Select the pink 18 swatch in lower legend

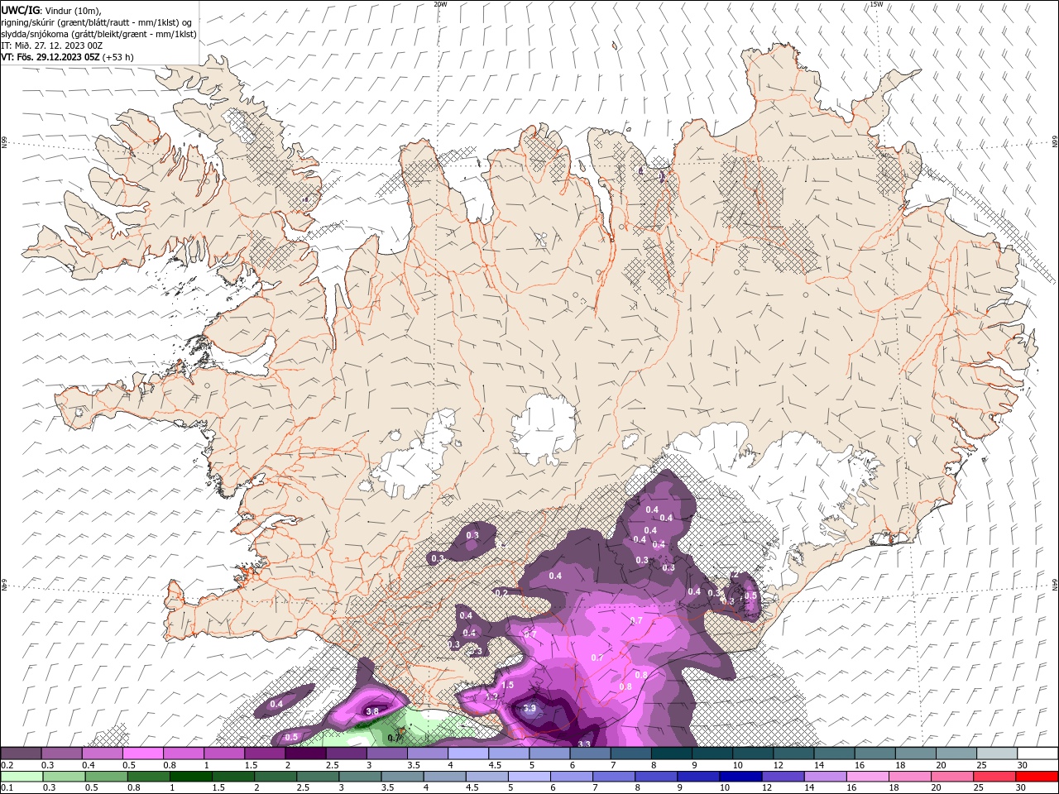[x=909, y=777]
